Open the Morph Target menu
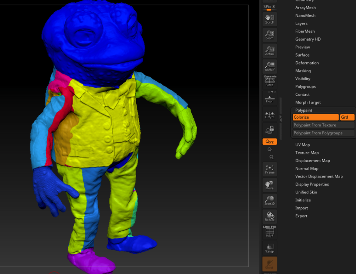 coord(308,103)
